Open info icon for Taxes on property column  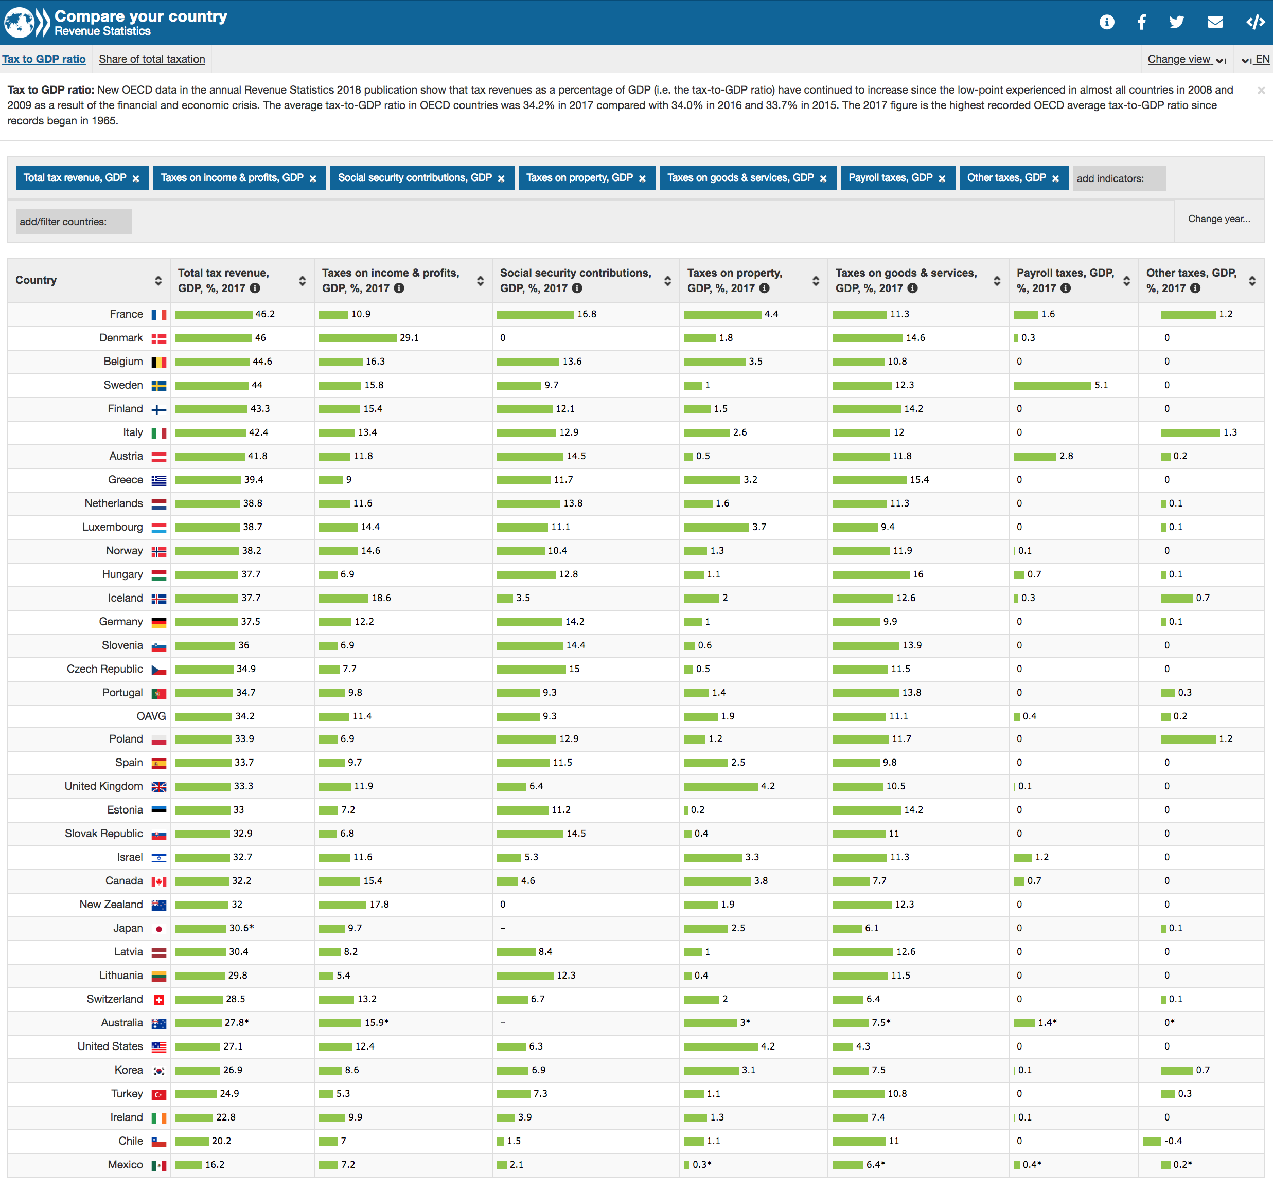[764, 288]
